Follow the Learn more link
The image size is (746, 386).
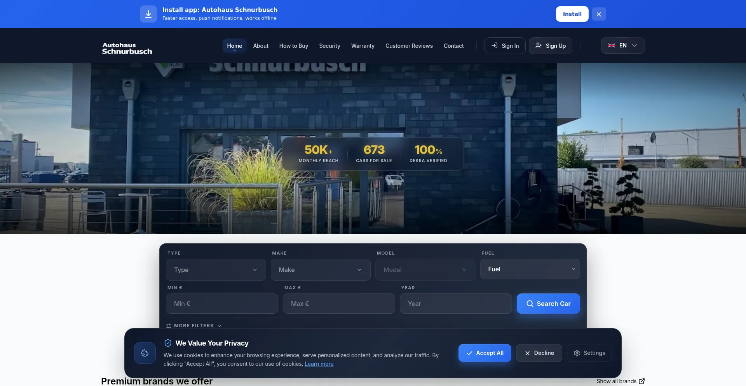coord(319,364)
